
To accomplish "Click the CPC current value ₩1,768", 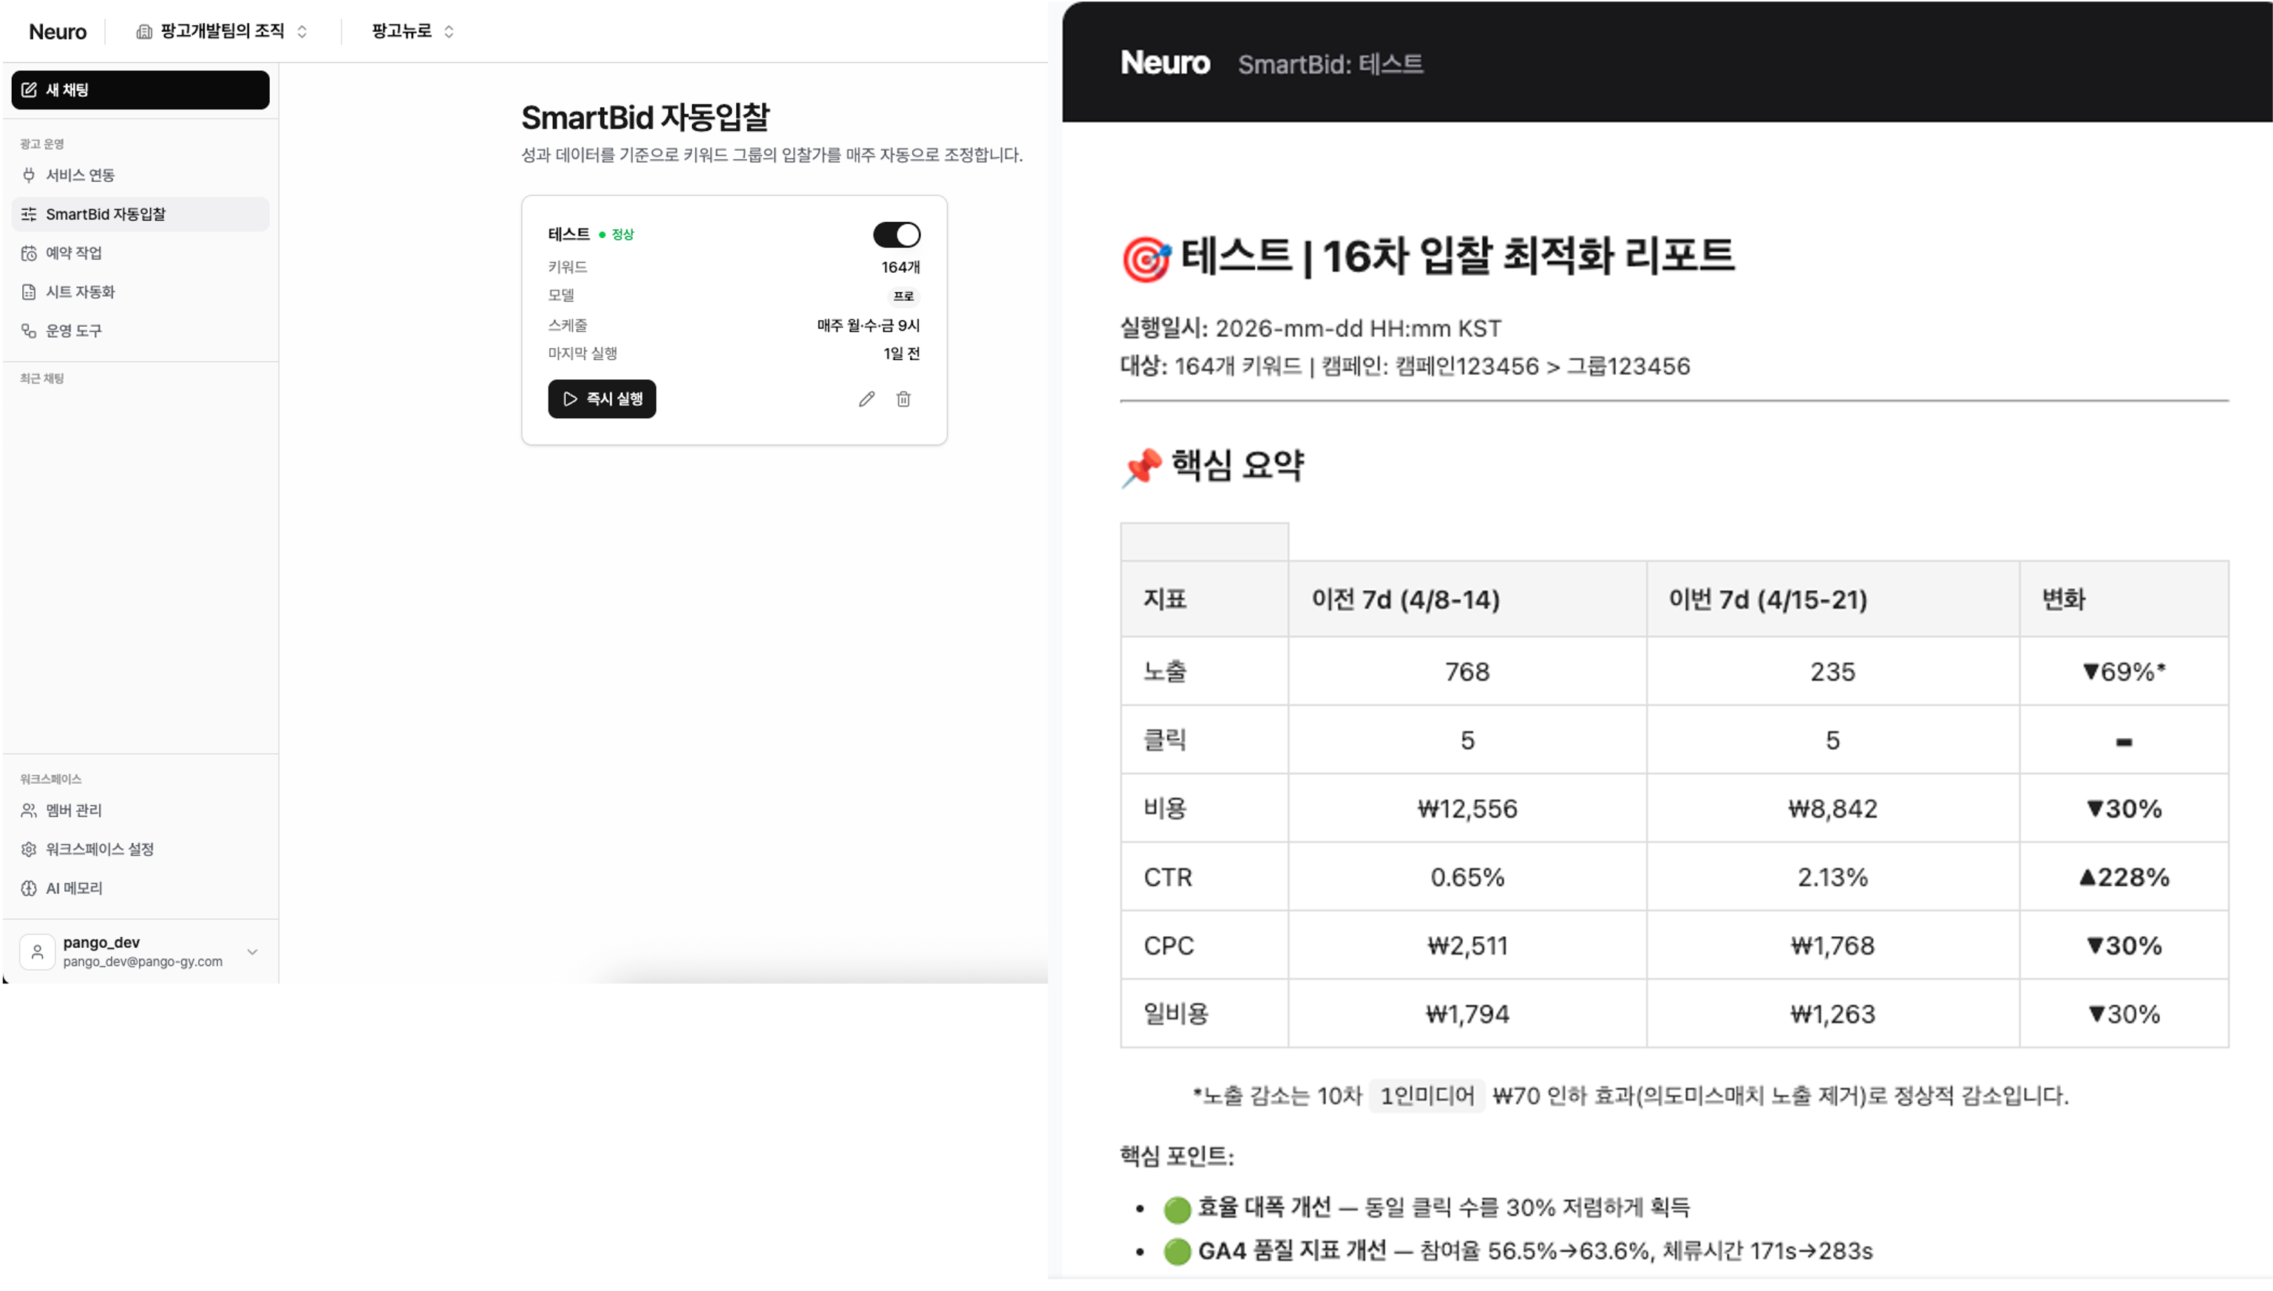I will (x=1832, y=946).
